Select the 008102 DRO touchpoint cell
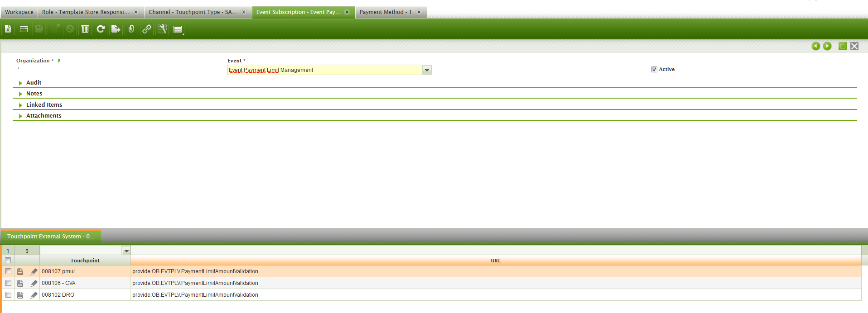Screen dimensions: 868x313 85,295
